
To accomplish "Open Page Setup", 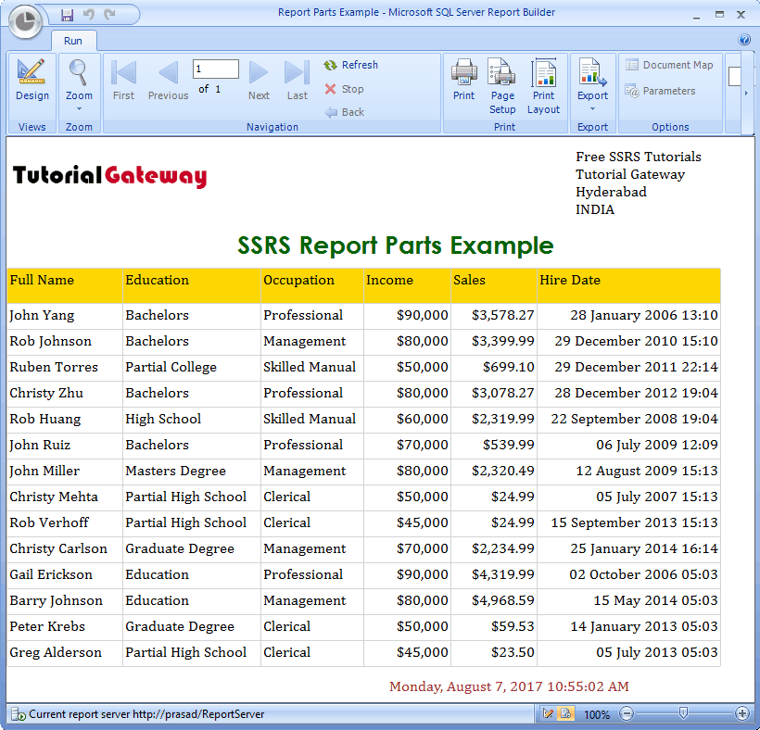I will [502, 85].
